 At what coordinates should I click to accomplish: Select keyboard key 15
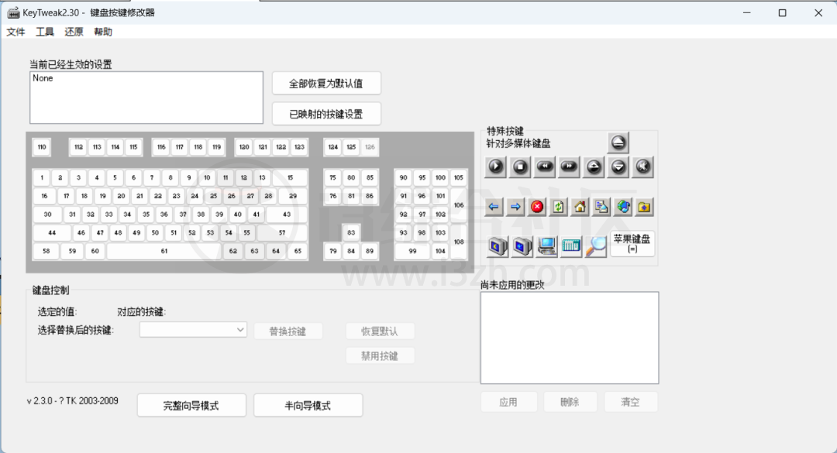point(290,177)
